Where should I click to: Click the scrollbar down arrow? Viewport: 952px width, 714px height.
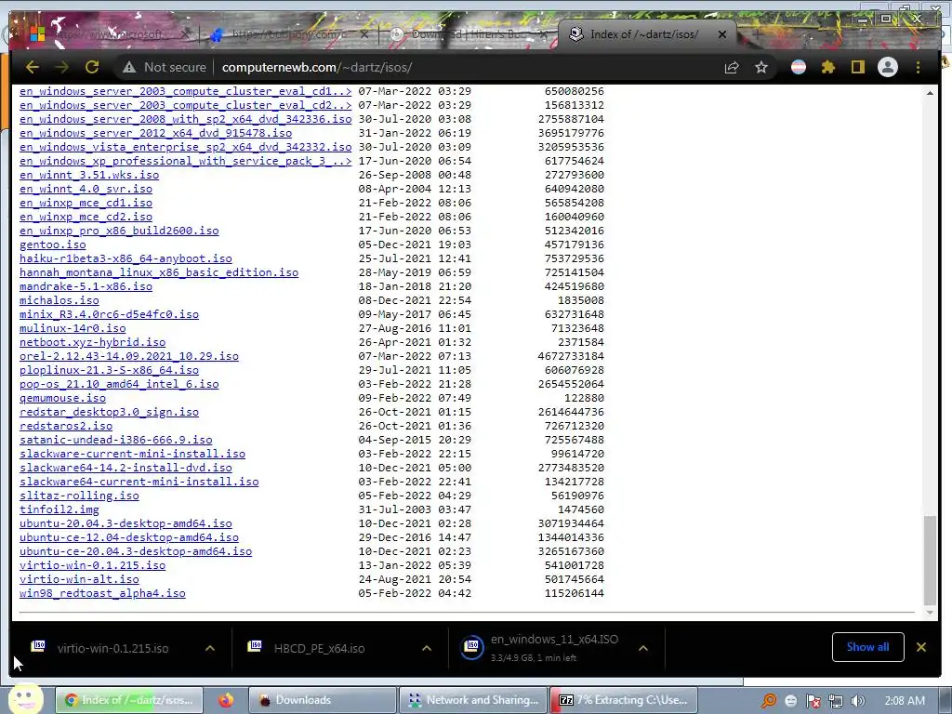(930, 614)
